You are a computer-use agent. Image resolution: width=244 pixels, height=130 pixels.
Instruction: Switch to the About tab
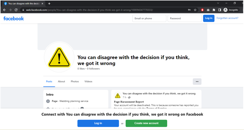61,81
